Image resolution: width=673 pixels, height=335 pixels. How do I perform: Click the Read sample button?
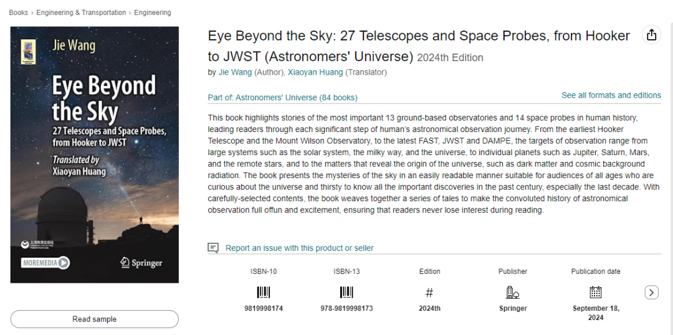(x=95, y=319)
